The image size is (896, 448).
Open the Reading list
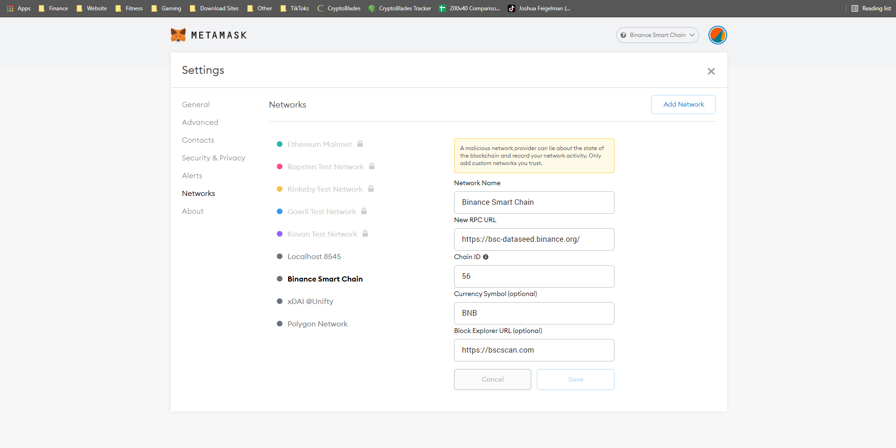871,8
